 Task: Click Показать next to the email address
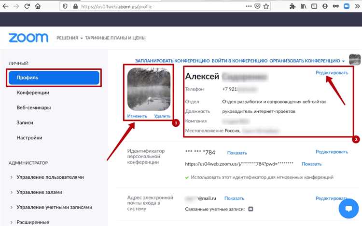[234, 199]
